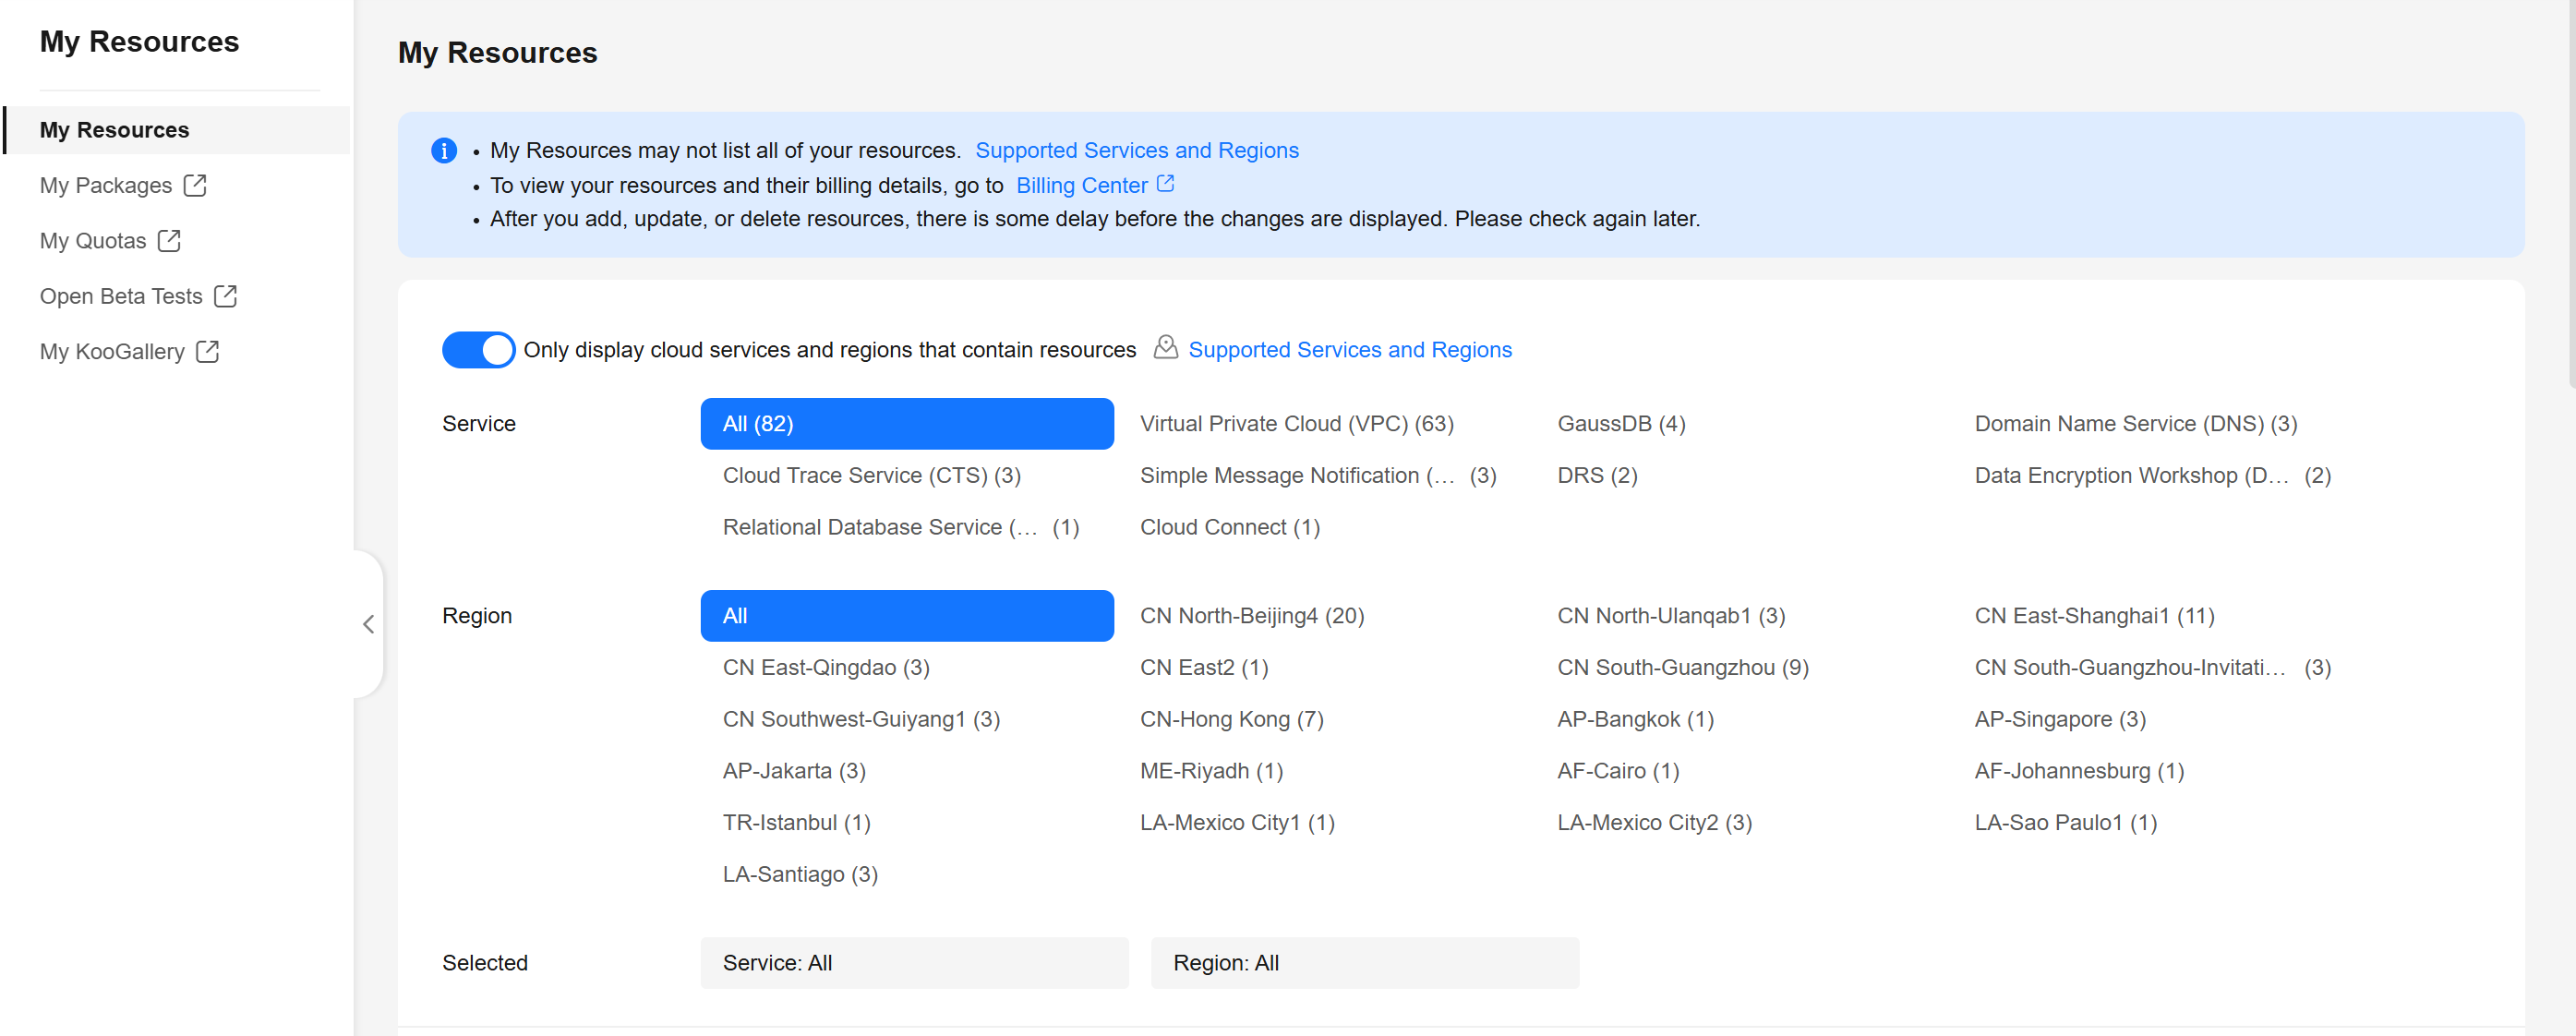Click external link icon next to Billing Center
The image size is (2576, 1036).
(x=1165, y=184)
